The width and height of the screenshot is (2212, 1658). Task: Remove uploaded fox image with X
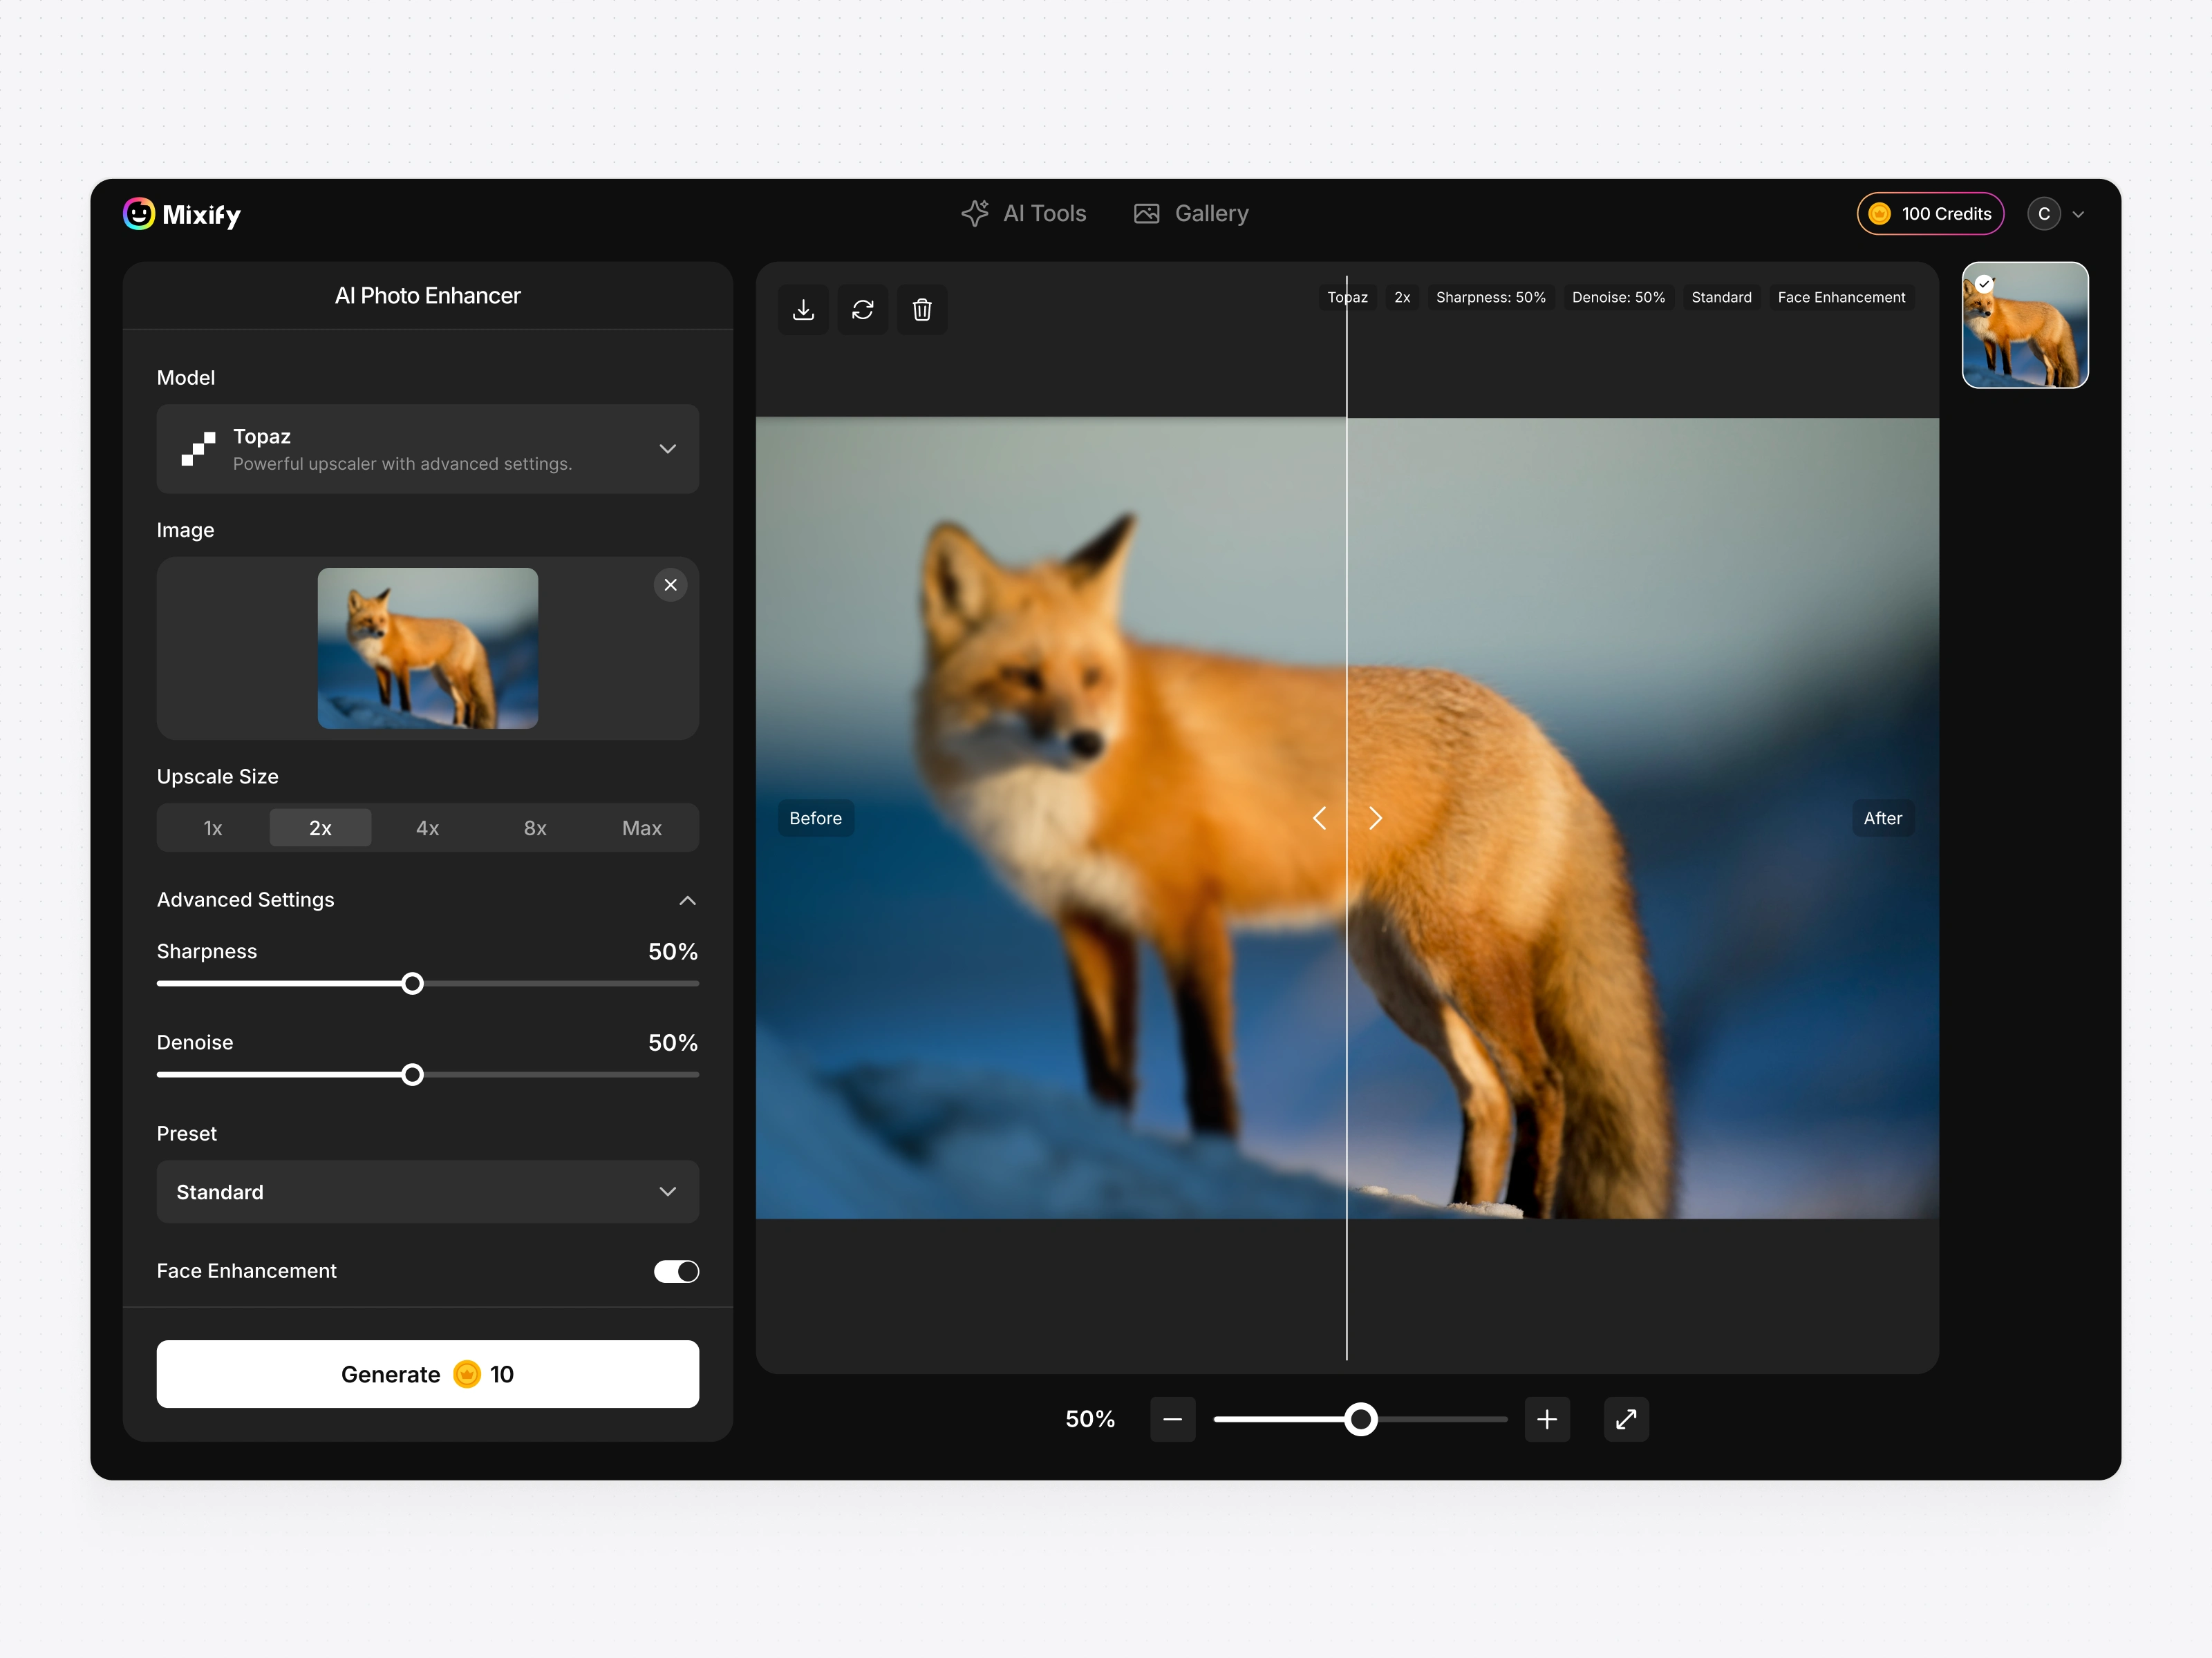pyautogui.click(x=670, y=584)
